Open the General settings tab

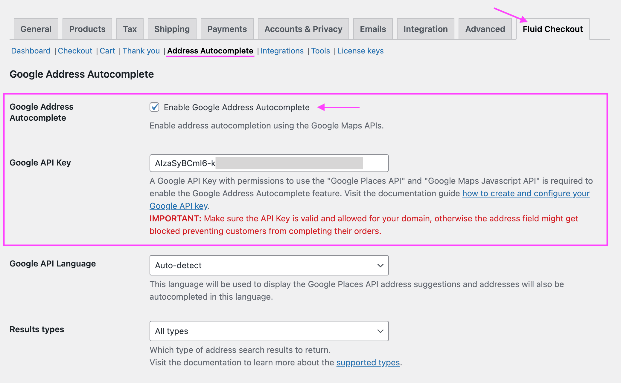point(36,29)
